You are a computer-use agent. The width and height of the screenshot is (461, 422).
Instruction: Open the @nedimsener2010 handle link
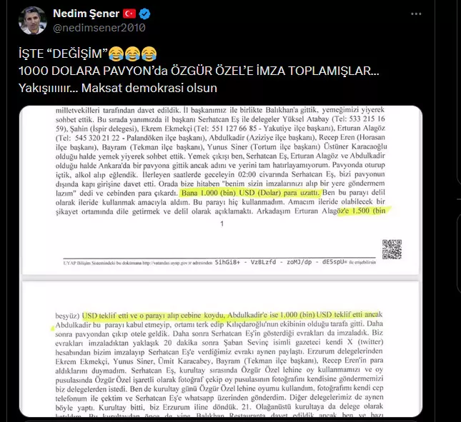(x=99, y=28)
